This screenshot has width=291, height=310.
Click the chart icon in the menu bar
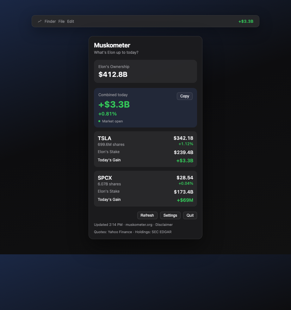(40, 21)
